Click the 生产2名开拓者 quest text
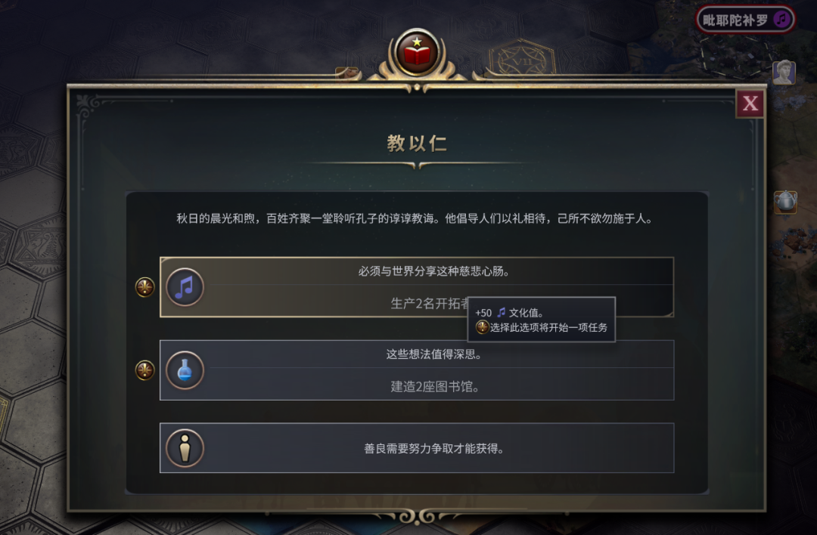 coord(430,304)
